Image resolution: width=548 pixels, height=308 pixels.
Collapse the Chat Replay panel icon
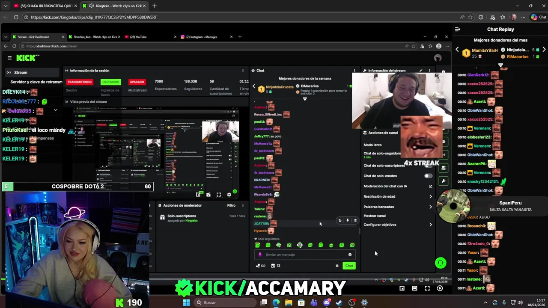coord(457,30)
